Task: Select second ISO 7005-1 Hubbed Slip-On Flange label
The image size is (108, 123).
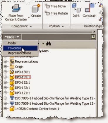Action: pos(55,103)
